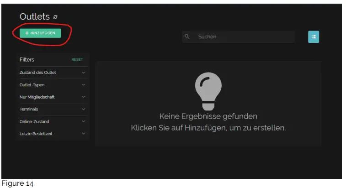Click the green Hinzufügen button
Image resolution: width=346 pixels, height=188 pixels.
point(40,33)
